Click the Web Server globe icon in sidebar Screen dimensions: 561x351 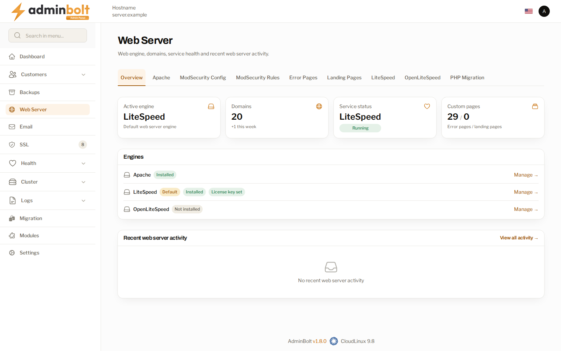12,110
